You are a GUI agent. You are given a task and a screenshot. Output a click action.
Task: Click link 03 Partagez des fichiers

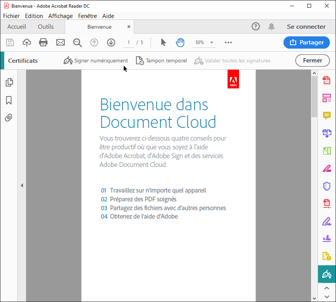[163, 208]
